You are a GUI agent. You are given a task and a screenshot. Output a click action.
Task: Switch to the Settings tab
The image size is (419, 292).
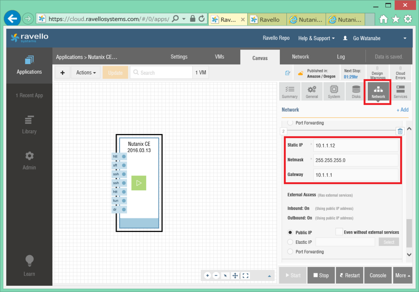tap(179, 57)
